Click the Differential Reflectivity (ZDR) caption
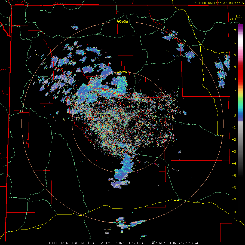 pos(87,243)
